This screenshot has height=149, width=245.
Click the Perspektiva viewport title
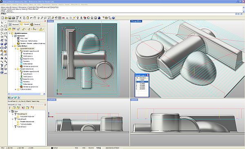pyautogui.click(x=136, y=21)
